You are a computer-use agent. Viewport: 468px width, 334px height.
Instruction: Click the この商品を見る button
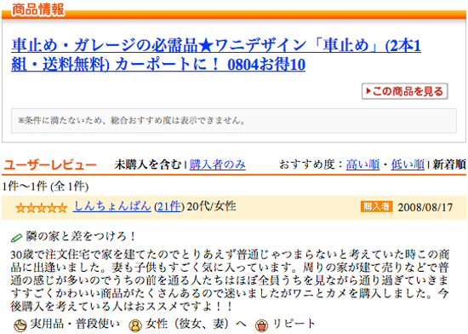point(405,91)
